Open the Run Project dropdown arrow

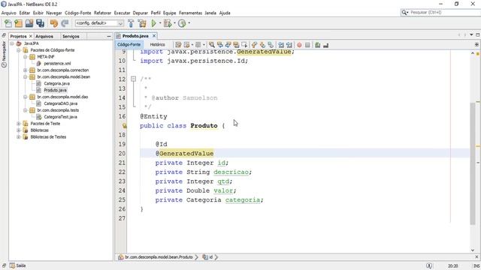[160, 23]
